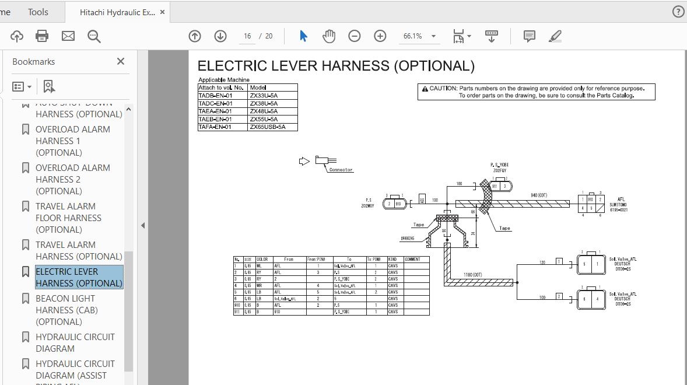Go to next page arrow

[x=220, y=36]
